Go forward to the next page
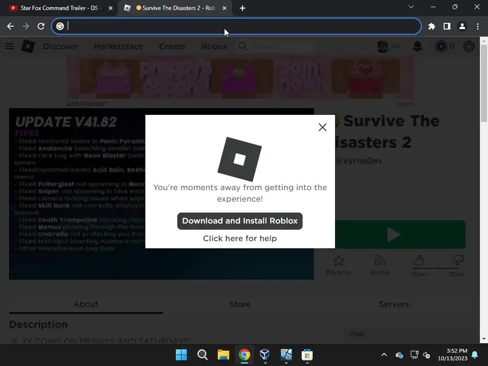 point(26,26)
